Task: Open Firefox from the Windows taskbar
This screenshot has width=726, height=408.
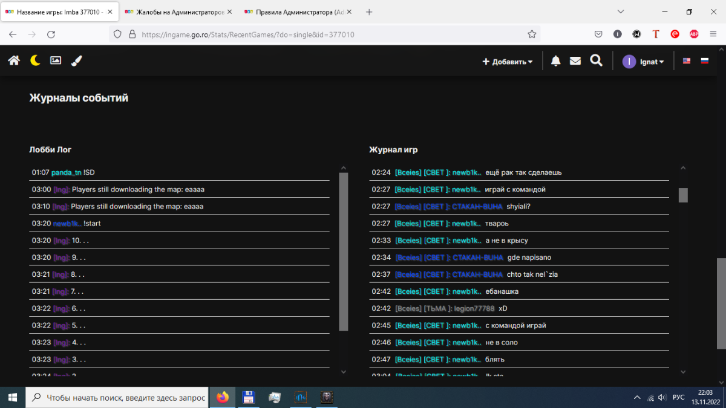Action: pyautogui.click(x=223, y=397)
